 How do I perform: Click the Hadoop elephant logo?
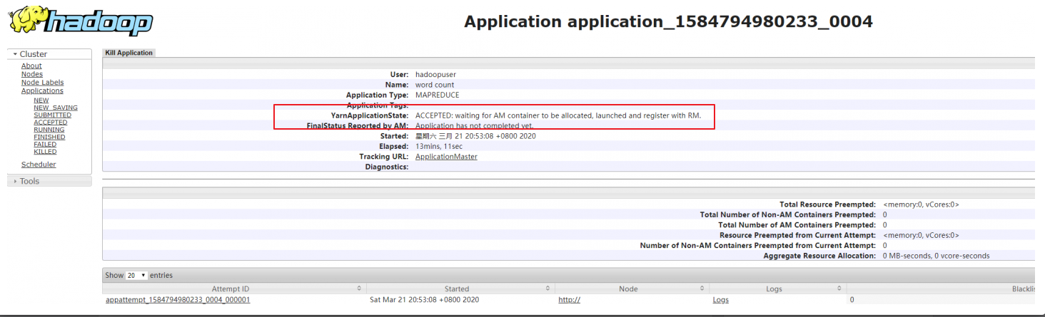(x=81, y=21)
